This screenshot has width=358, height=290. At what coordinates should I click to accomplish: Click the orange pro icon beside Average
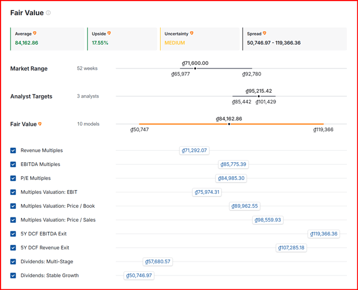pyautogui.click(x=35, y=33)
